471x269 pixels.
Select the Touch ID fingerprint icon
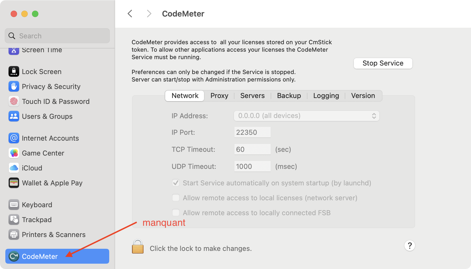(14, 101)
